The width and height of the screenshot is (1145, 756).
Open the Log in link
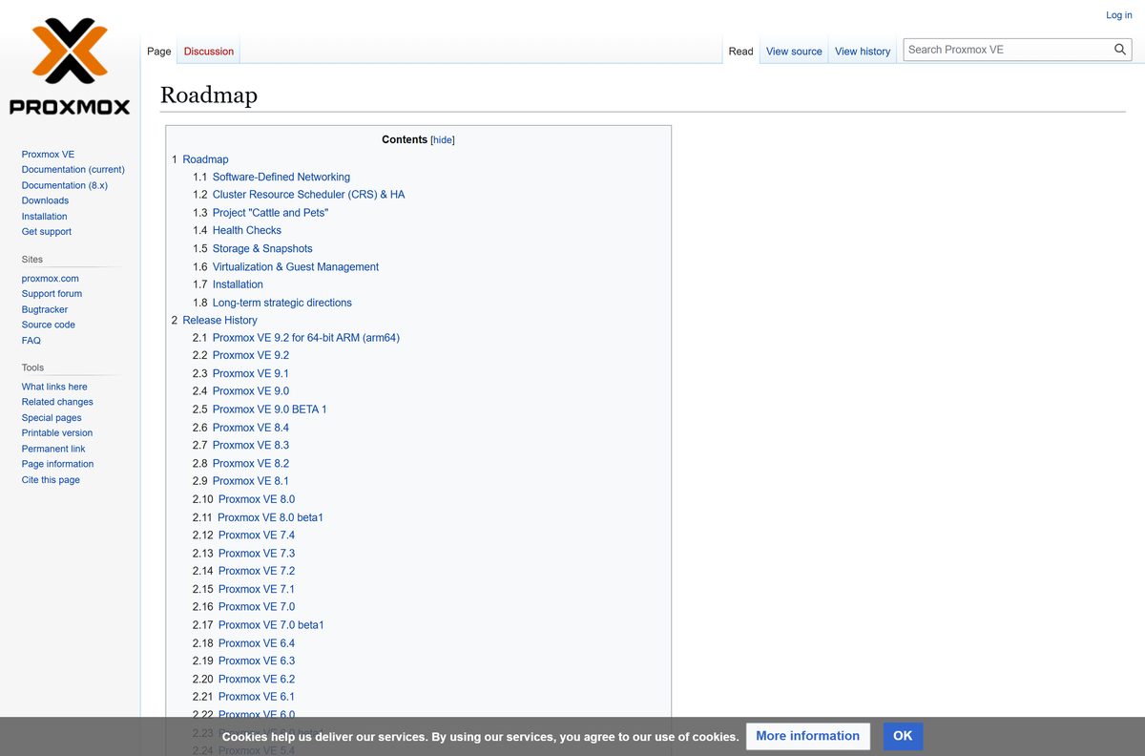(x=1119, y=15)
